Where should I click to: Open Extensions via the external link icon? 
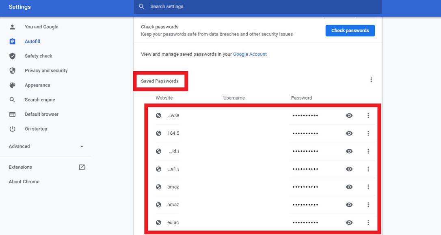click(x=82, y=167)
